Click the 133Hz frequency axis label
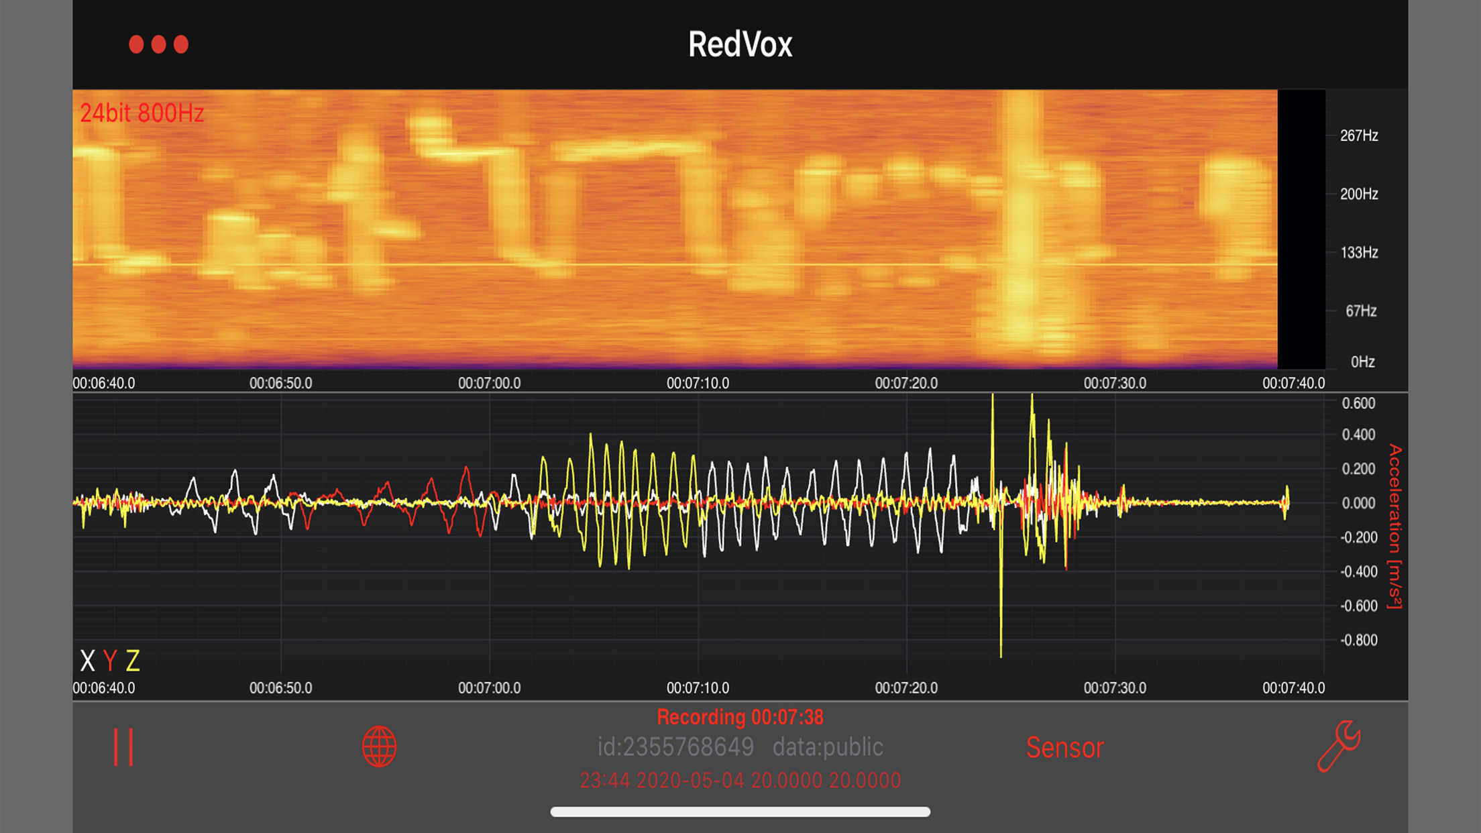 (1359, 252)
